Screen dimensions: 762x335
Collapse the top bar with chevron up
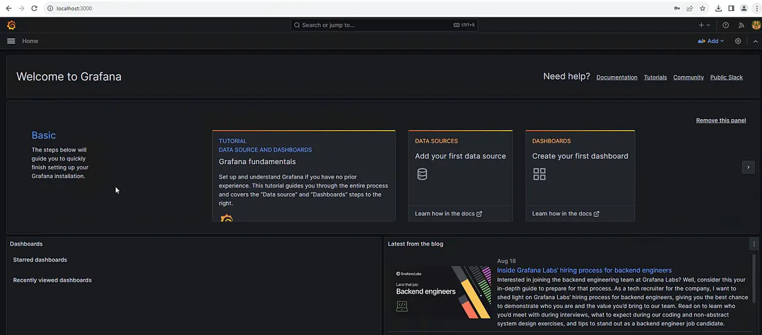[755, 41]
